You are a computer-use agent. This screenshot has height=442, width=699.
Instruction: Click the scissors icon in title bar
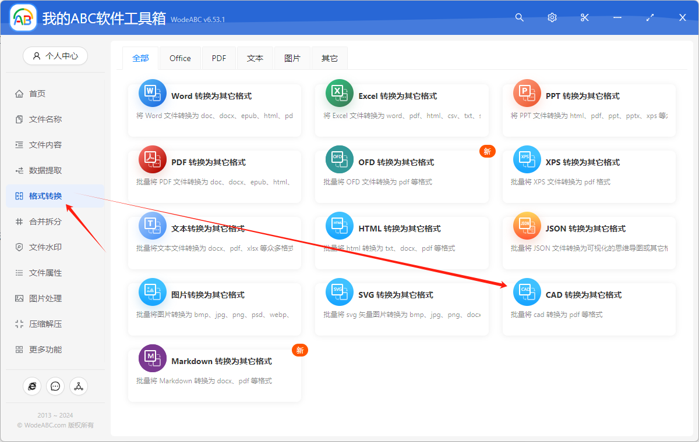[585, 18]
